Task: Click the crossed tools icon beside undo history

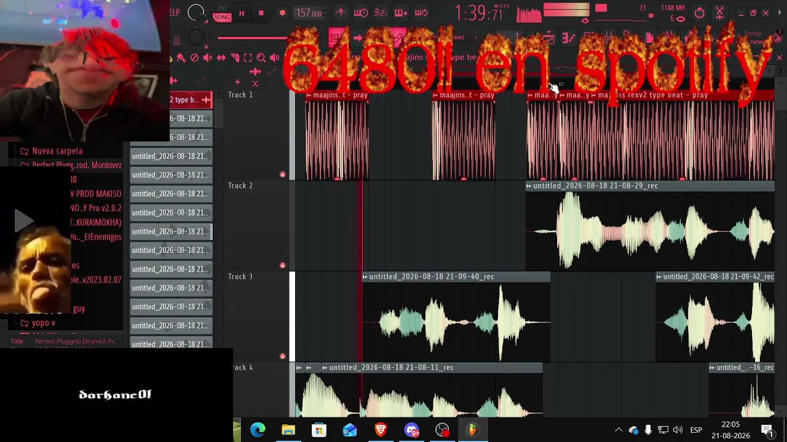Action: tap(719, 13)
